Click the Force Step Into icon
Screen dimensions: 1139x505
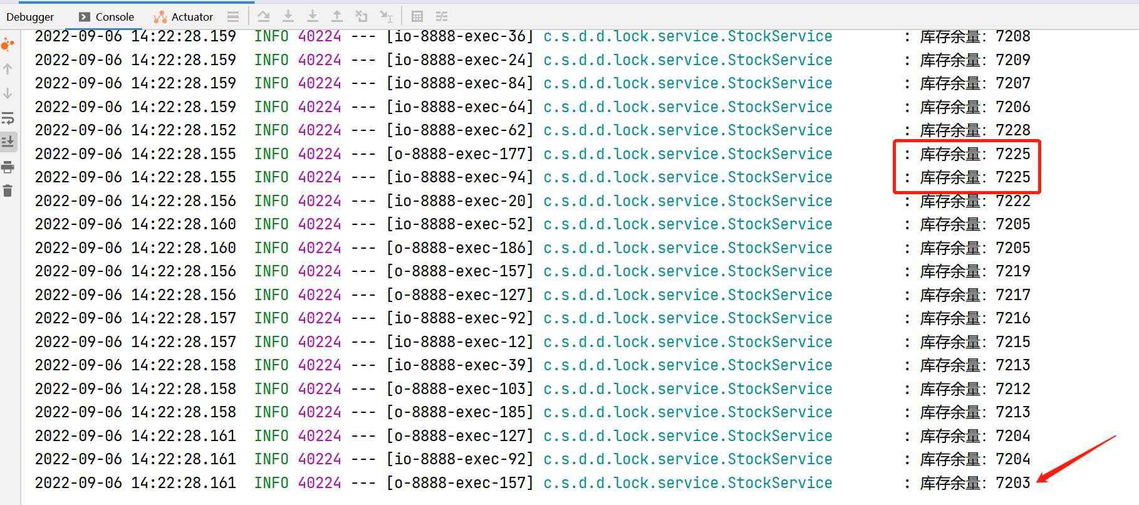click(x=313, y=16)
